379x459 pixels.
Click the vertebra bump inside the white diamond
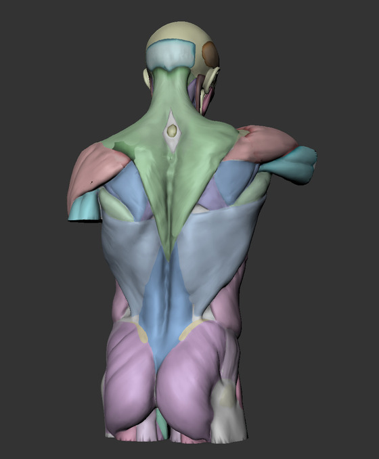[x=172, y=131]
